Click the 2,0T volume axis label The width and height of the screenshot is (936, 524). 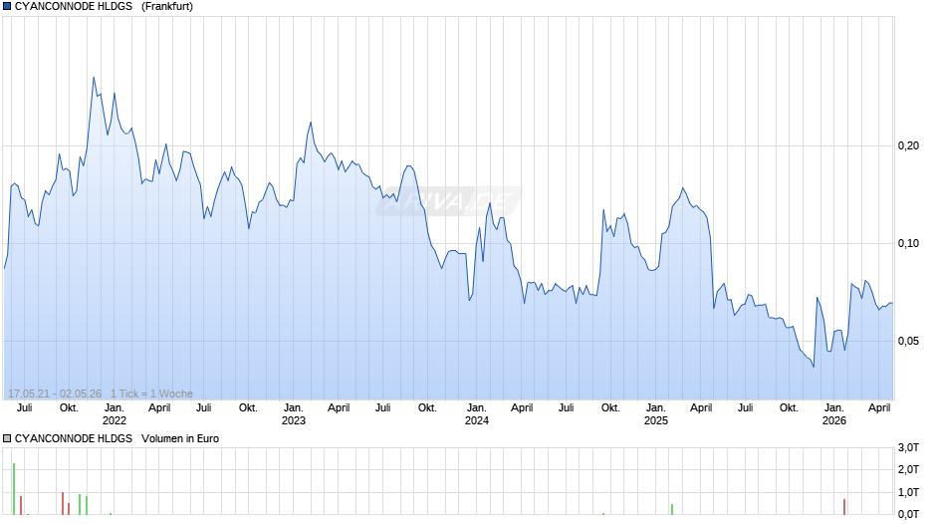point(908,469)
